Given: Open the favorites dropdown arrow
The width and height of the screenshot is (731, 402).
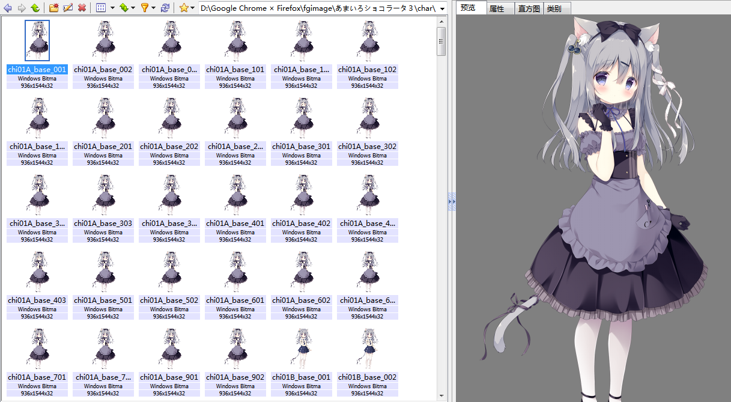Looking at the screenshot, I should click(x=193, y=8).
